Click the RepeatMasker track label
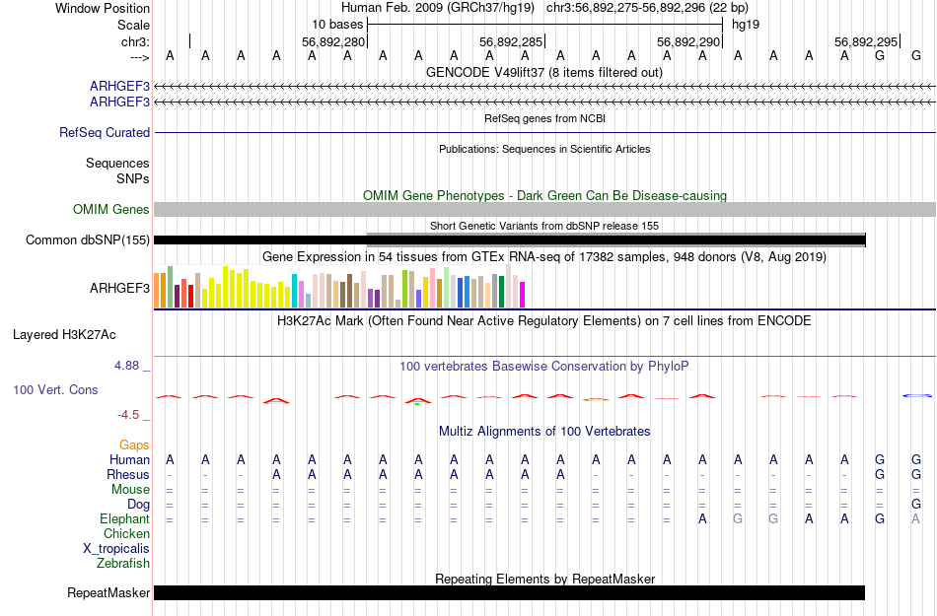This screenshot has width=937, height=616. (108, 592)
